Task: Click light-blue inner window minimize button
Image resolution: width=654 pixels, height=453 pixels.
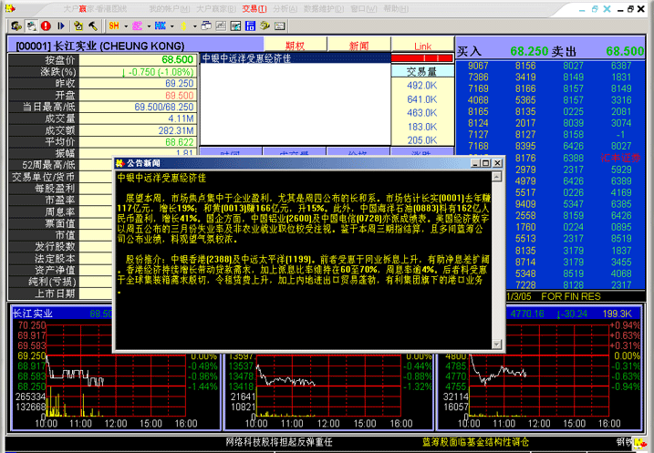Action: click(x=582, y=10)
